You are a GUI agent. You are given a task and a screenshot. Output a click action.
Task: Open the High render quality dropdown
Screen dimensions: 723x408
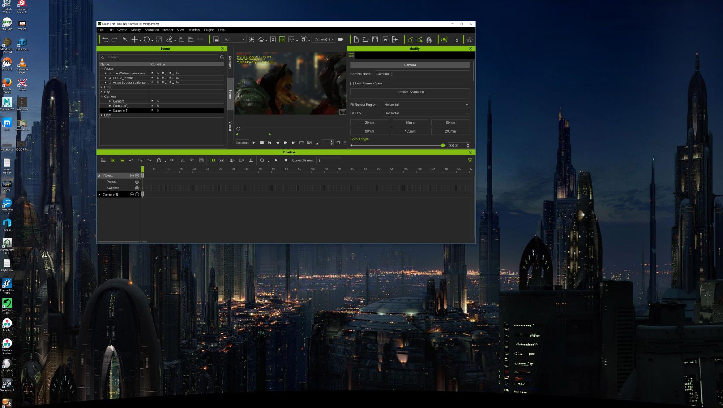234,40
